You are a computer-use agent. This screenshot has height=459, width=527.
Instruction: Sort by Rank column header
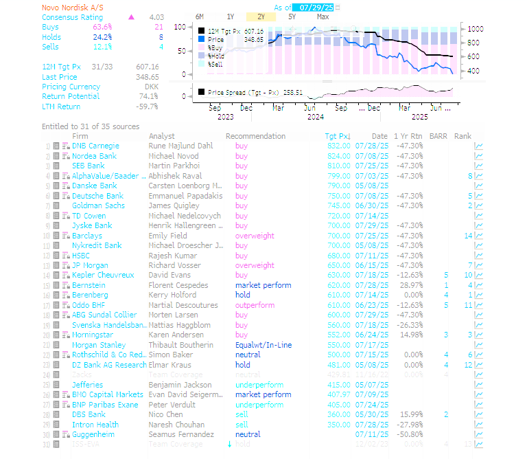coord(462,136)
